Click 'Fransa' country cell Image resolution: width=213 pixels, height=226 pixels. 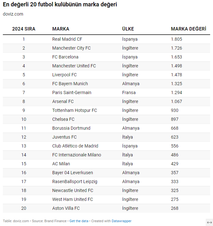129,92
